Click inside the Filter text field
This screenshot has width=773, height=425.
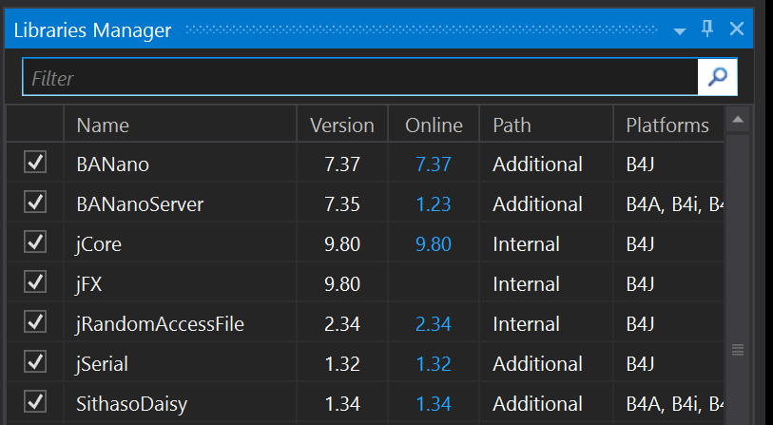click(x=359, y=78)
